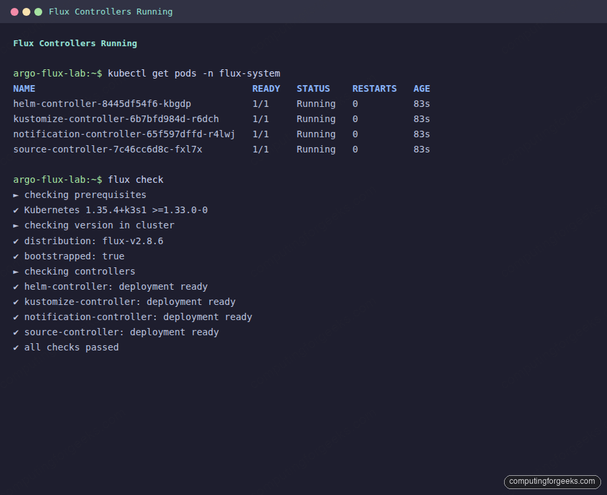Click the 'checking controllers' line
This screenshot has width=607, height=495.
pyautogui.click(x=80, y=271)
